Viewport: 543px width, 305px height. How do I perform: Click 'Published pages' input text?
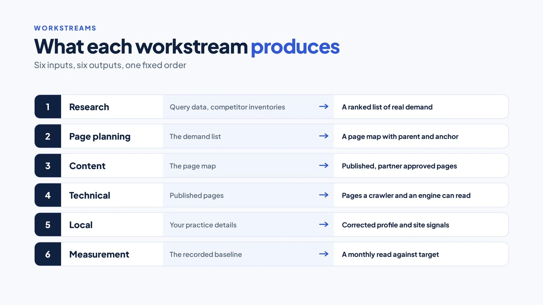pyautogui.click(x=196, y=196)
